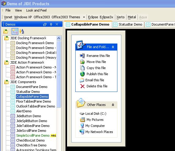Open the Local Disk (C:) link
Screen dimensions: 175x151
(96, 114)
